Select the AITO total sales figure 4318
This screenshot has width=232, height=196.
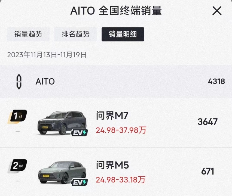(x=216, y=82)
